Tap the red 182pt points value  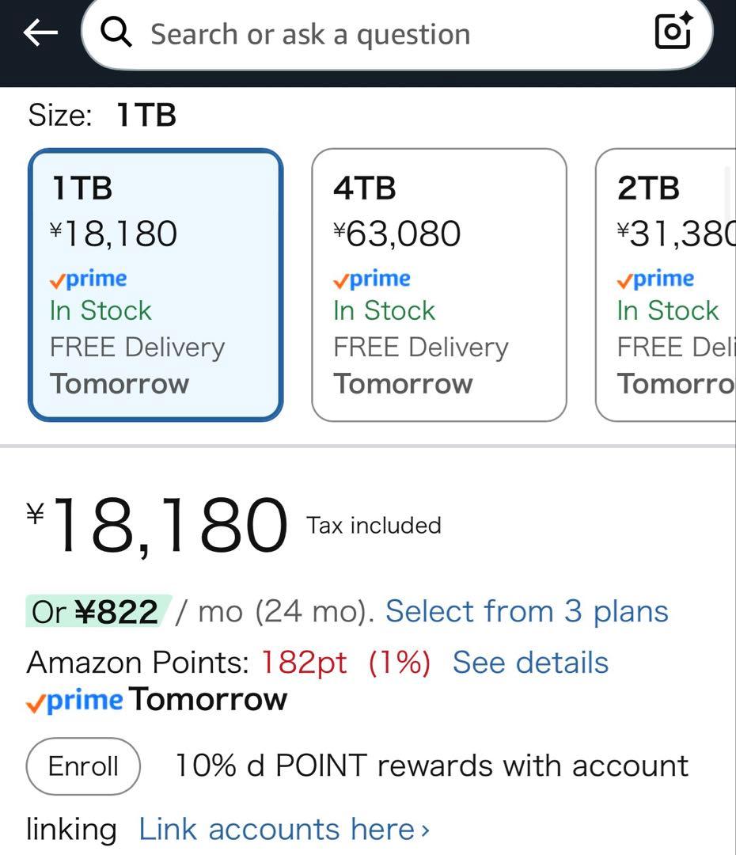coord(305,663)
